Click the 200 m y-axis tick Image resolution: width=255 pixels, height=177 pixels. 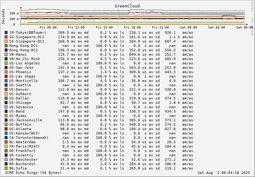click(14, 13)
